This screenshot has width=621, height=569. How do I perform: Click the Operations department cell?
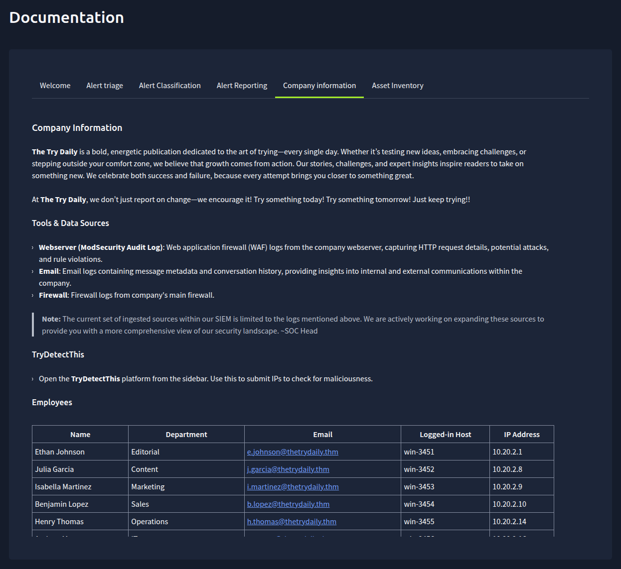click(x=186, y=522)
